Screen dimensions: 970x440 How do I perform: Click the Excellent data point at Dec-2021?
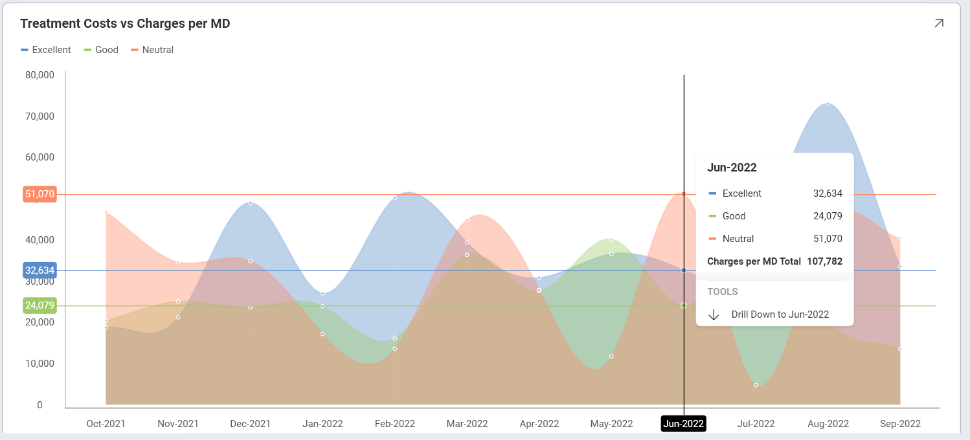pos(250,203)
